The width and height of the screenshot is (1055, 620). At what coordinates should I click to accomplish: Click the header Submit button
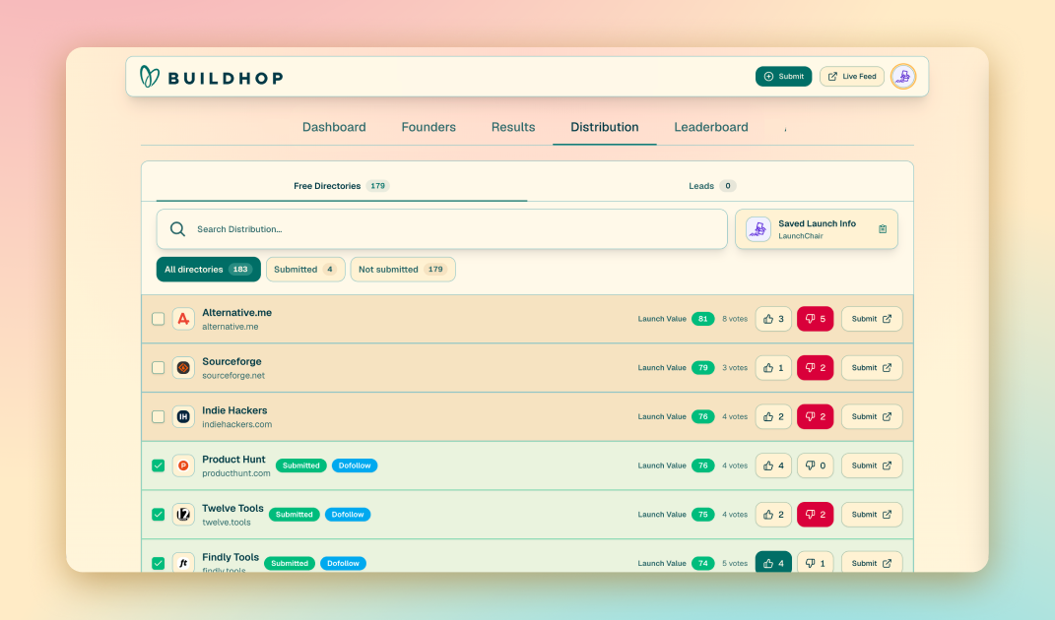tap(784, 77)
